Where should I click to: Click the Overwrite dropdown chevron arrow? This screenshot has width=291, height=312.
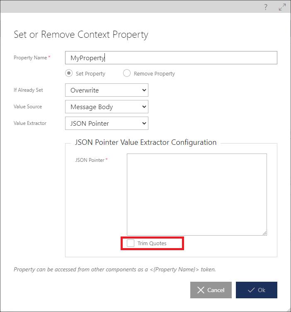click(144, 90)
